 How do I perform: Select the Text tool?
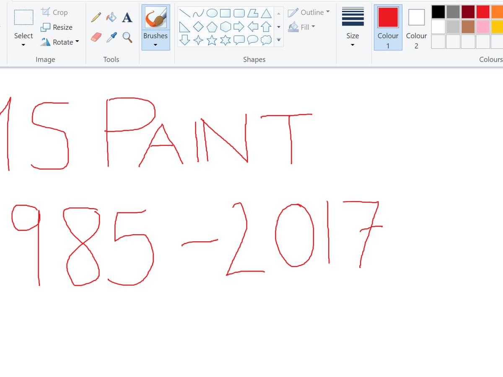point(127,17)
